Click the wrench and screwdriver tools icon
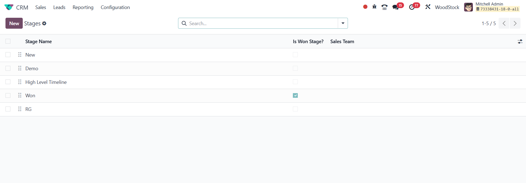The image size is (526, 183). [x=428, y=7]
